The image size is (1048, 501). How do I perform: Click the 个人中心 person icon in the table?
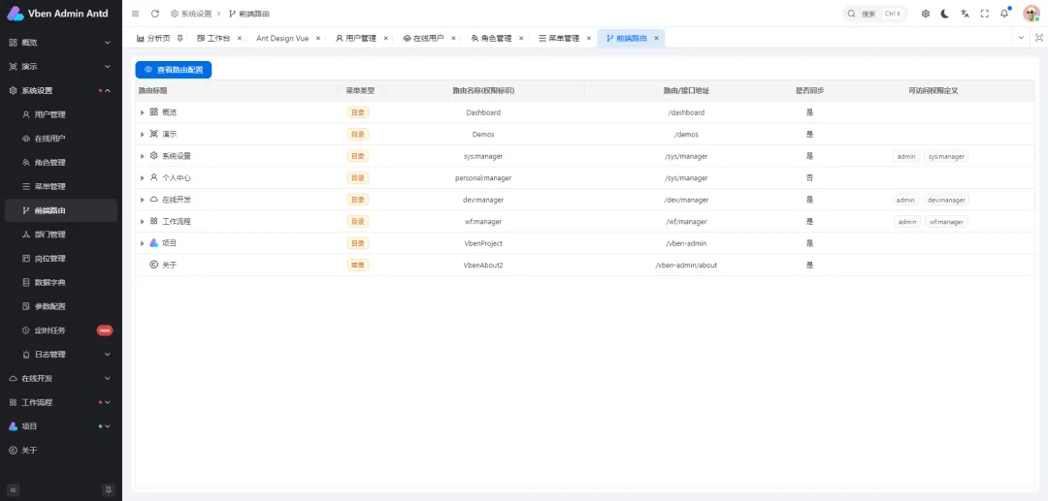[153, 177]
